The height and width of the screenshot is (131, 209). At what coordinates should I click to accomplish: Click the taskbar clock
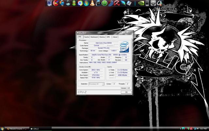203,129
